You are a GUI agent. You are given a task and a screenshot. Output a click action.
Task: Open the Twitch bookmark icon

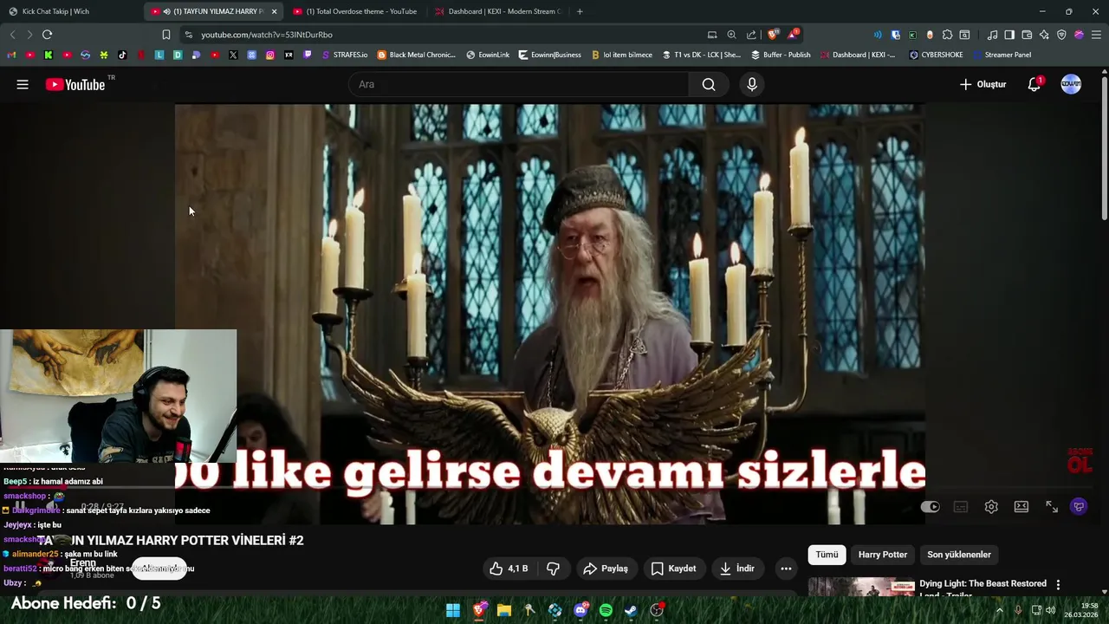point(308,55)
